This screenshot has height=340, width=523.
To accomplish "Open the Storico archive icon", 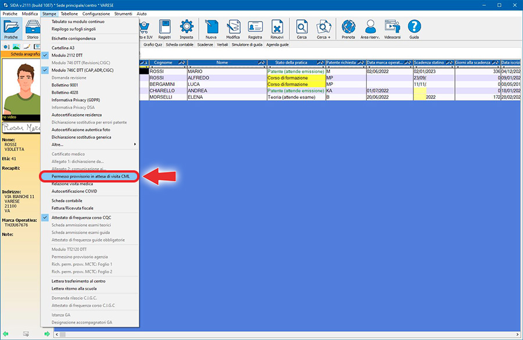I will tap(33, 29).
